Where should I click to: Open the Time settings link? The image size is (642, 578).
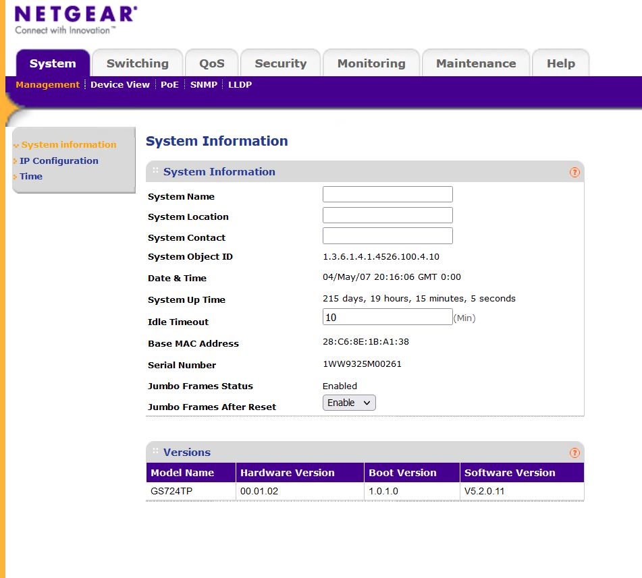coord(31,176)
